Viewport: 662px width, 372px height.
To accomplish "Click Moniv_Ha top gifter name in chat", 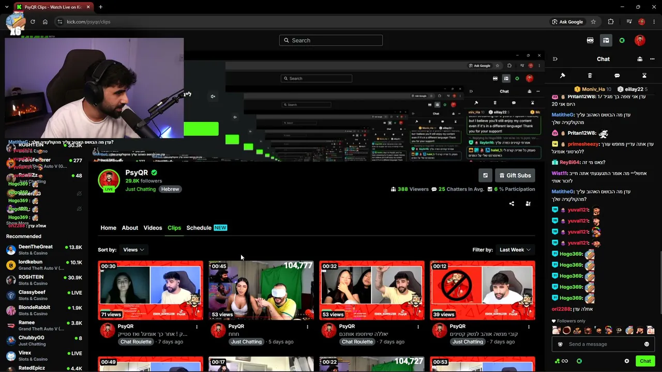I will [x=593, y=89].
